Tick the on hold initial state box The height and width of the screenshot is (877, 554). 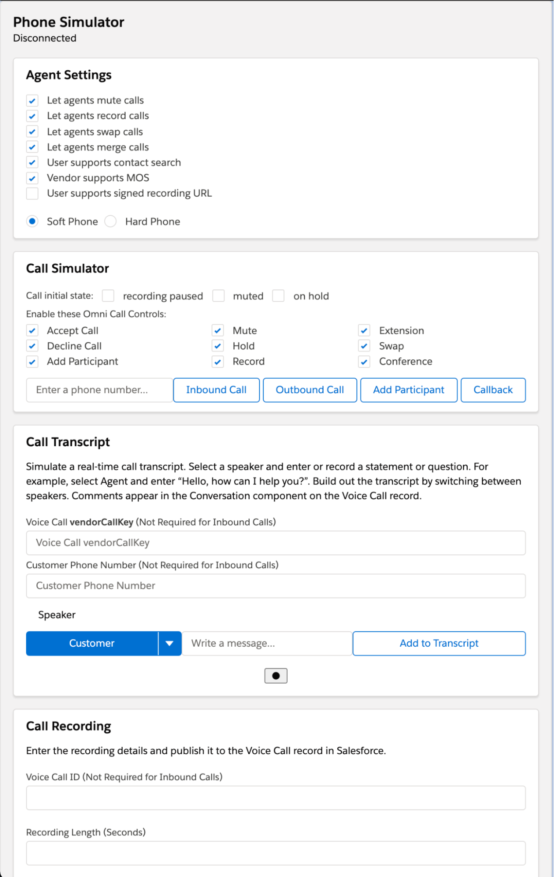point(279,296)
